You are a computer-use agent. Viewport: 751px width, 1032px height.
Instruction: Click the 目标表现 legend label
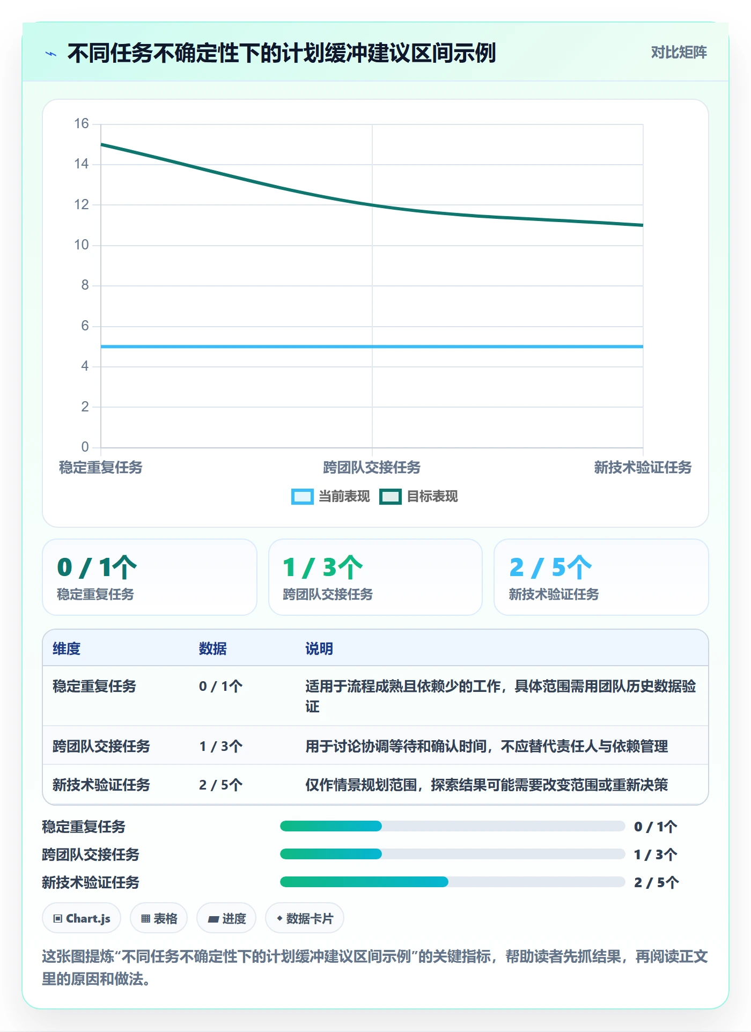click(x=432, y=497)
